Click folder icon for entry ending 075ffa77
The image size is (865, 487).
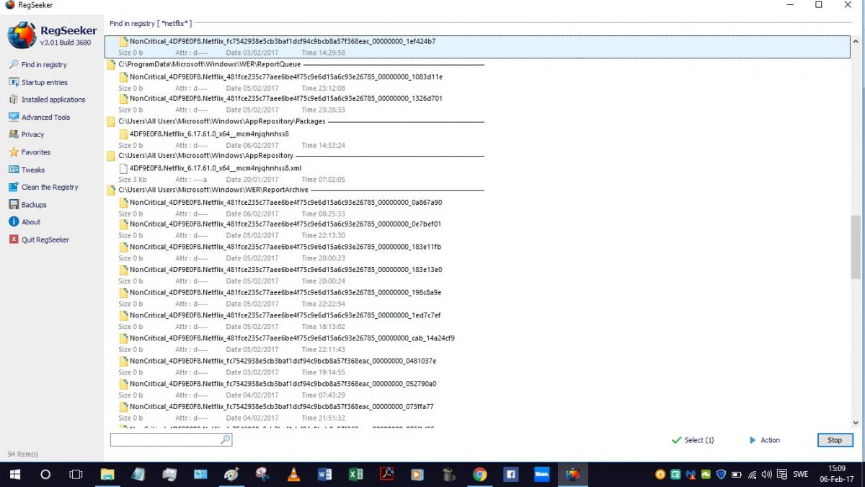point(124,407)
